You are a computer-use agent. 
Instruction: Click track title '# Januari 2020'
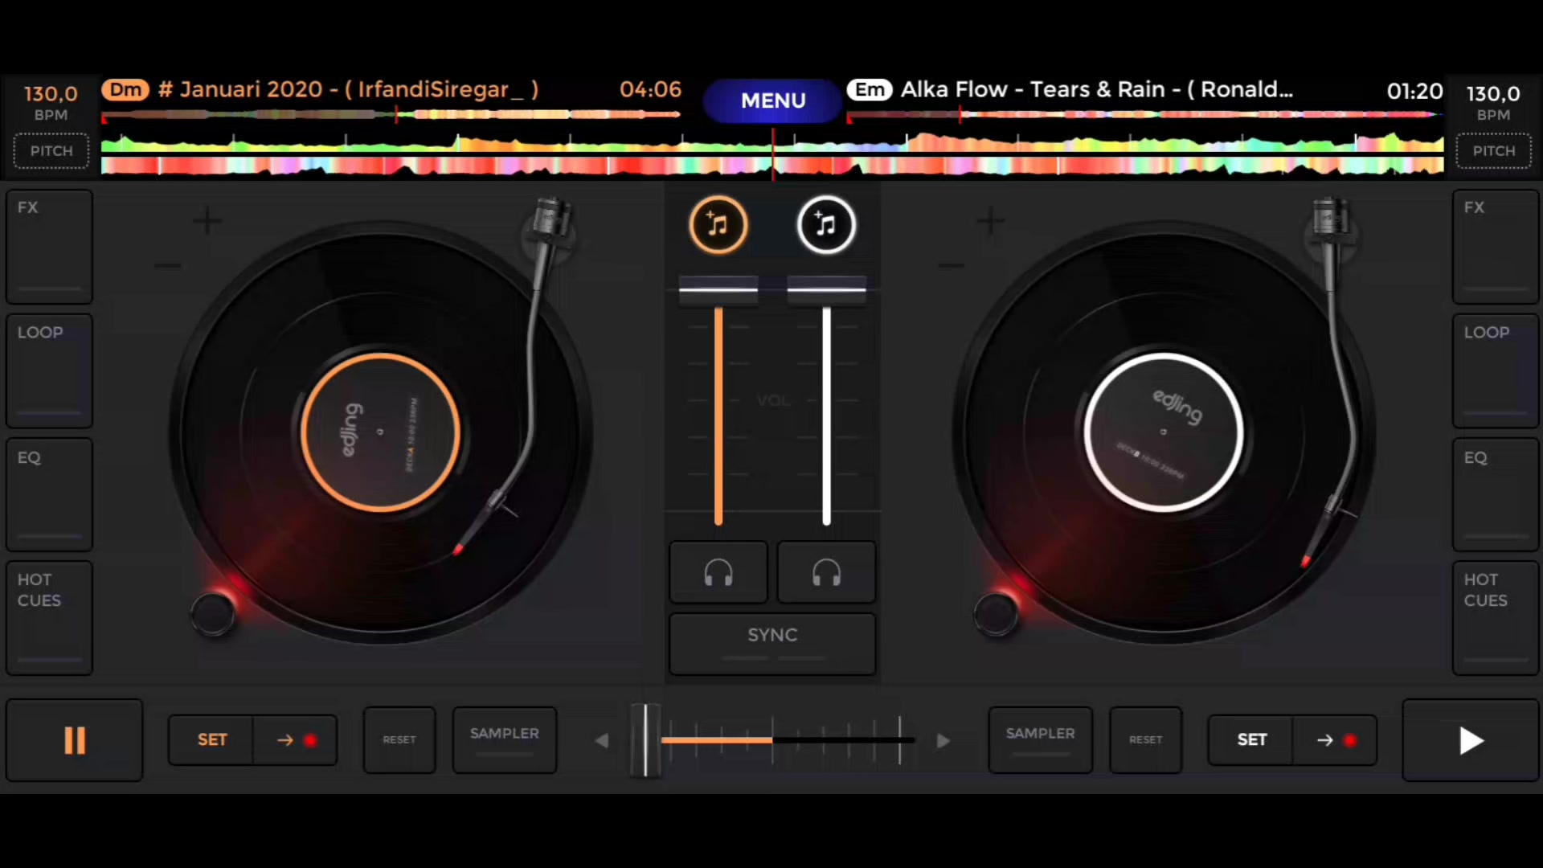(348, 89)
